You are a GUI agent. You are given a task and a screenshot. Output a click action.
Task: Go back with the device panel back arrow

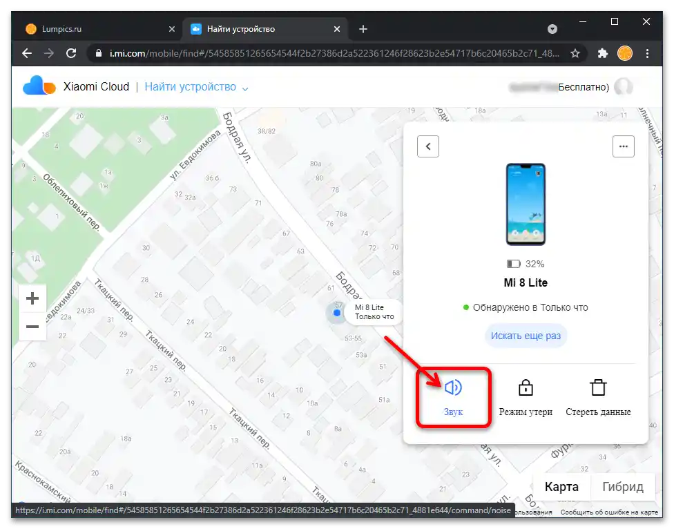[x=428, y=146]
